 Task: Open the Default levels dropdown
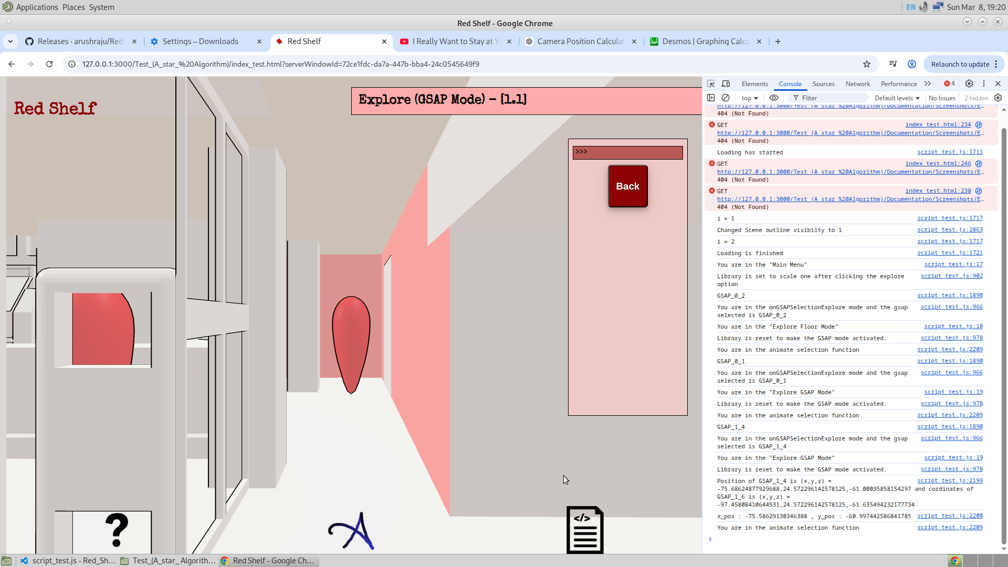[x=897, y=98]
